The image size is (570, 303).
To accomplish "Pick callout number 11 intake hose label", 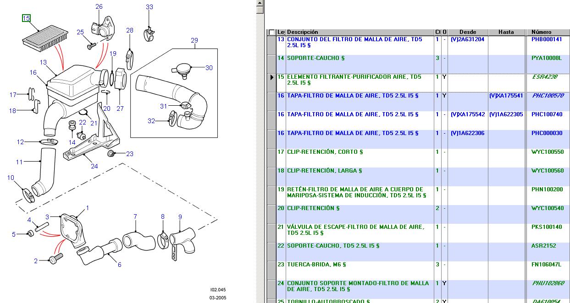I will [19, 162].
